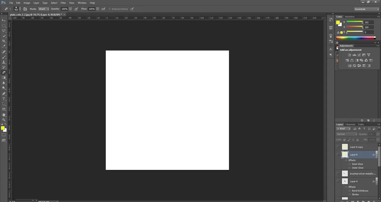
Task: Select the Polygonal Lasso tool
Action: (4, 31)
